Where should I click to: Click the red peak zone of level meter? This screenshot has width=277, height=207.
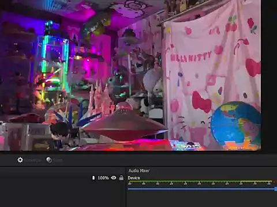click(275, 181)
